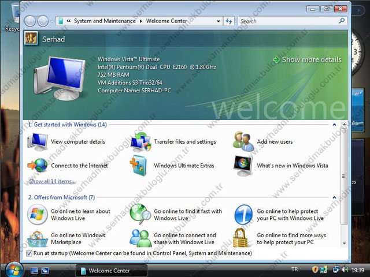Screen dimensions: 370x277
Task: Click the colorful system tray icon beside the shield
Action: coord(323,269)
